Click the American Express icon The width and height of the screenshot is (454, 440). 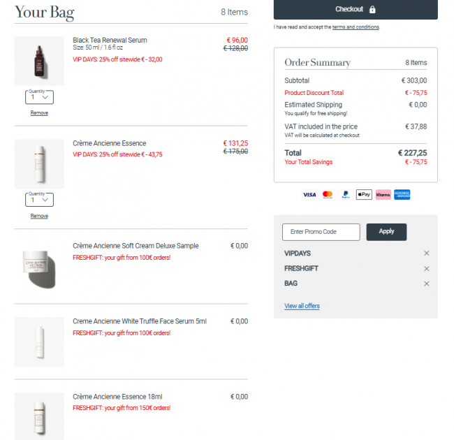(402, 195)
